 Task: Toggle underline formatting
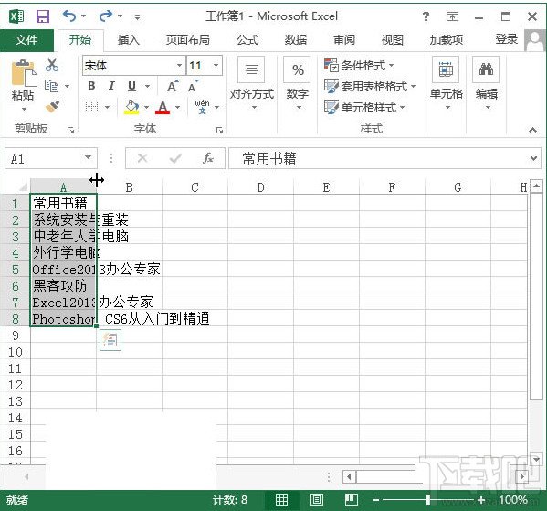coord(131,86)
